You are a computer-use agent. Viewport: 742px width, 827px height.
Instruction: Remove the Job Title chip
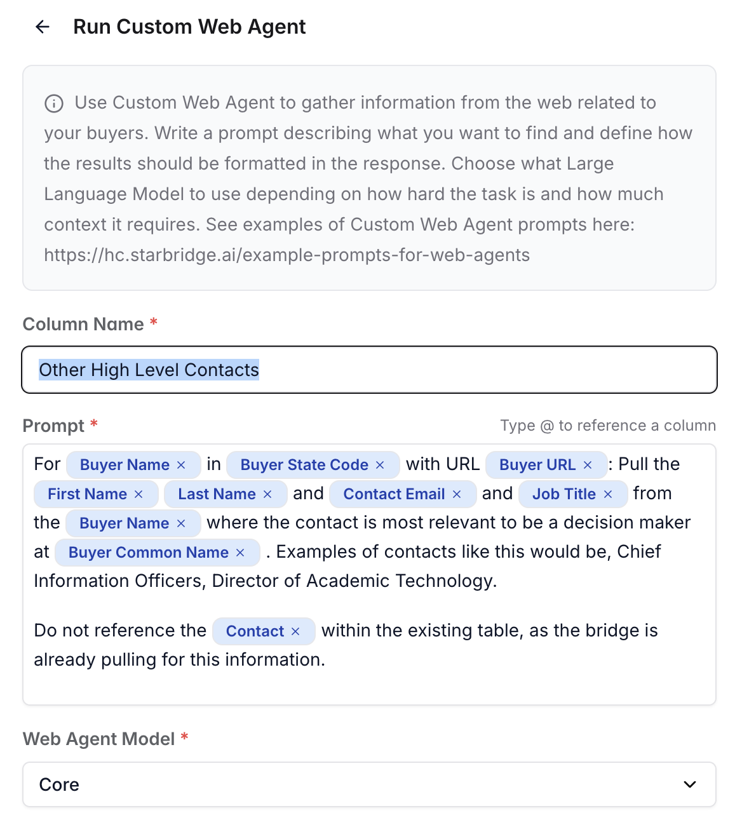pyautogui.click(x=609, y=494)
